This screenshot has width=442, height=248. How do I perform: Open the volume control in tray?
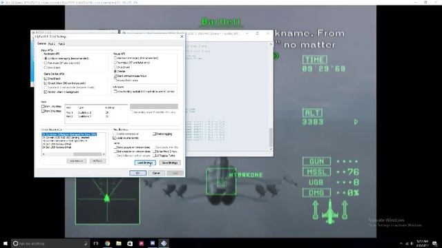[x=412, y=243]
